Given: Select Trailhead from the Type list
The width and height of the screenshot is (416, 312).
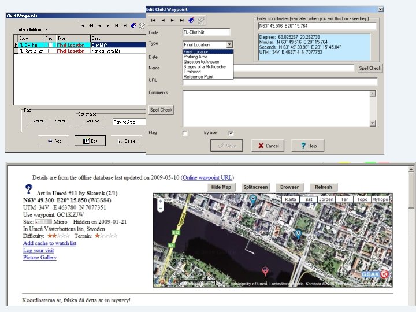Looking at the screenshot, I should [x=208, y=72].
